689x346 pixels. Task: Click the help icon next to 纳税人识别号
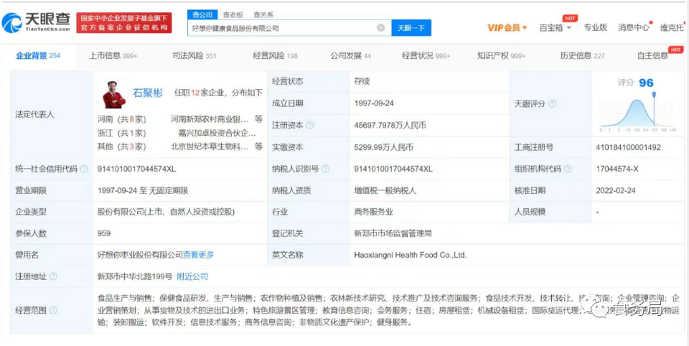point(325,169)
